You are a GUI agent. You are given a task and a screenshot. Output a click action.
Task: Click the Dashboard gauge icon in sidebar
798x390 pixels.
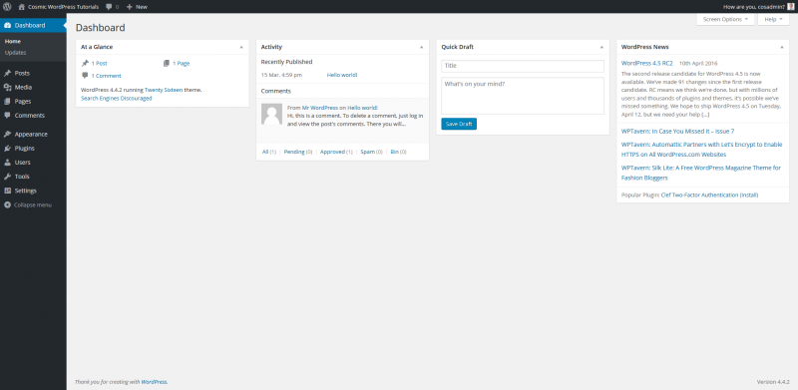[x=8, y=26]
